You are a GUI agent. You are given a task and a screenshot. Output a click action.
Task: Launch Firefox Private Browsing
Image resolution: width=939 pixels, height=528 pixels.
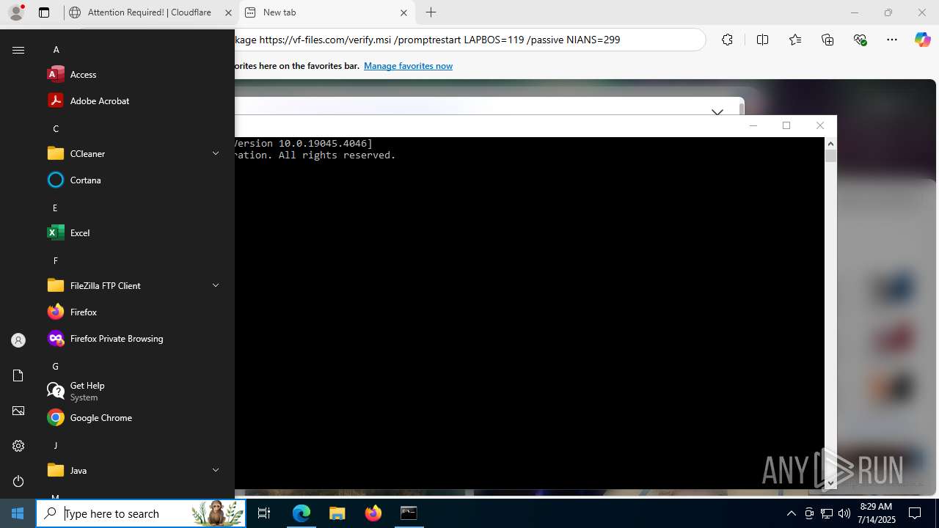coord(134,338)
